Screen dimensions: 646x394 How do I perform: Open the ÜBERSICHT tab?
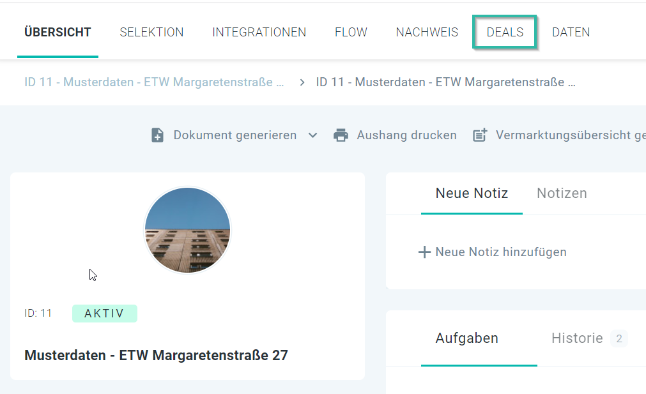pyautogui.click(x=58, y=32)
